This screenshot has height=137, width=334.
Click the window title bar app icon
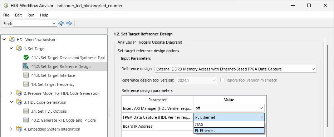(x=6, y=6)
